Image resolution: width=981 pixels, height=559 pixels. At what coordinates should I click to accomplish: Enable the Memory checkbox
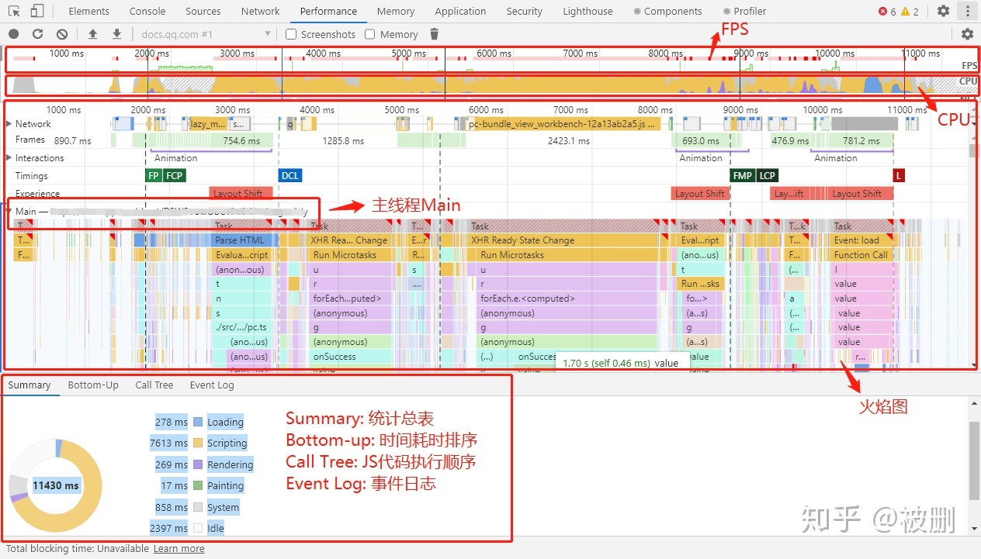(x=370, y=34)
